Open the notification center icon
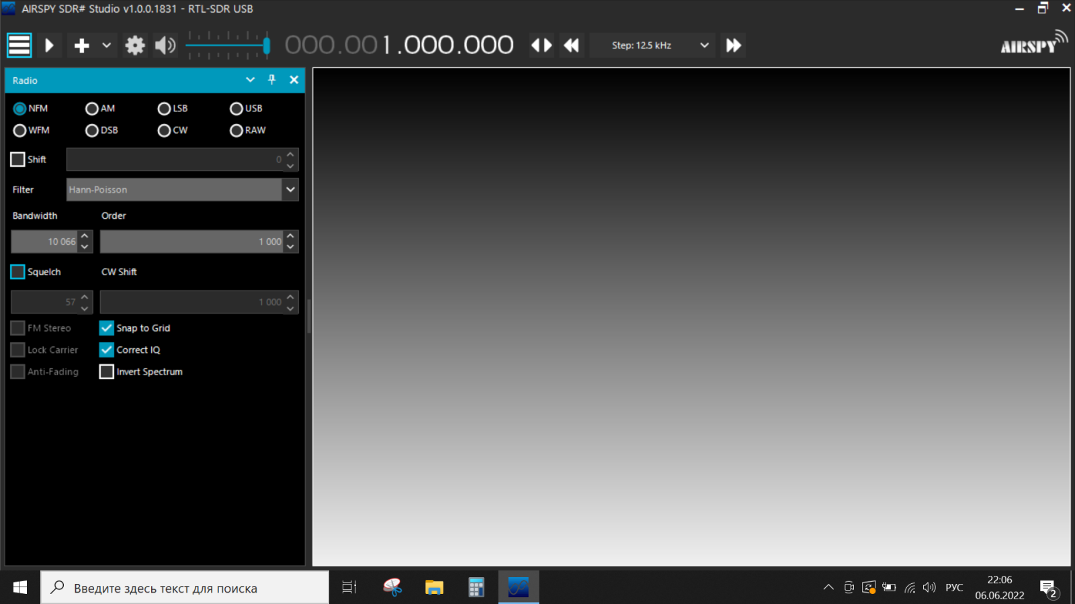The width and height of the screenshot is (1075, 604). click(1048, 589)
